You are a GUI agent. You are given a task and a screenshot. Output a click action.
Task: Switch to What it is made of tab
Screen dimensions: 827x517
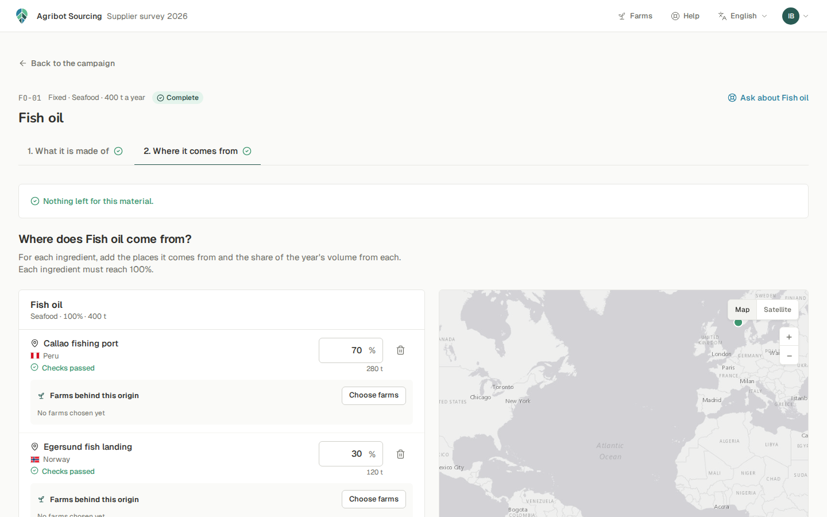pyautogui.click(x=75, y=151)
